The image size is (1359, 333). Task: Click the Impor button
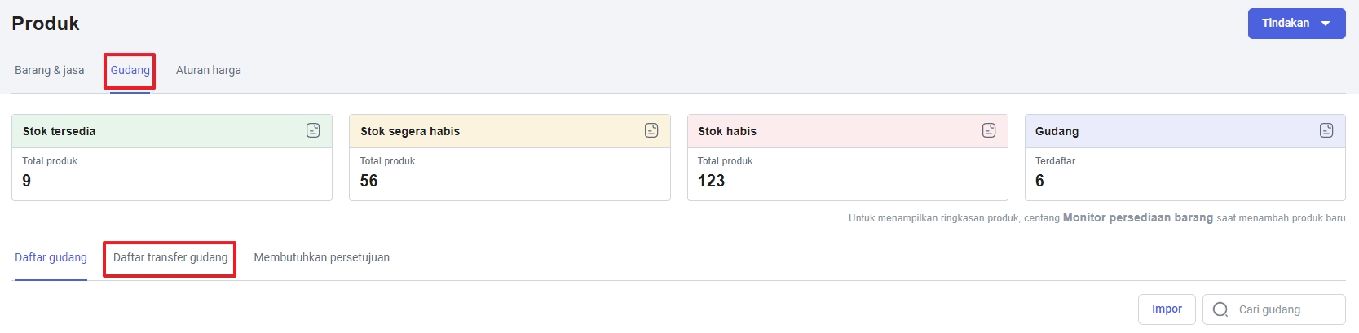pyautogui.click(x=1167, y=309)
